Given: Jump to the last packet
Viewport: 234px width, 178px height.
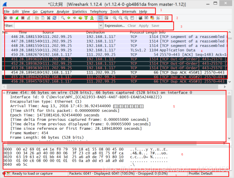Looking at the screenshot, I should (92, 18).
